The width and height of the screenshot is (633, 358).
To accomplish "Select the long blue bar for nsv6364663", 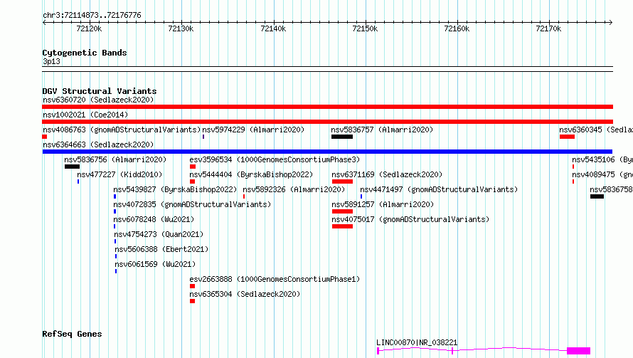I will (327, 152).
